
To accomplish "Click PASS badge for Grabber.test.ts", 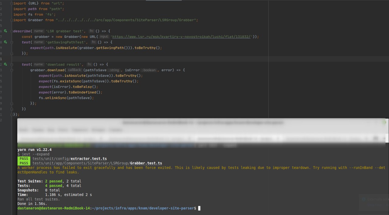I will click(x=24, y=163).
